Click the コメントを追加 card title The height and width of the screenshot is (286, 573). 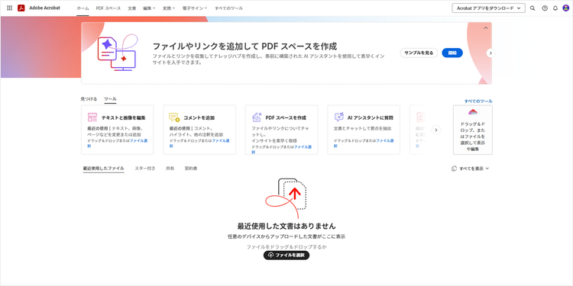[199, 117]
